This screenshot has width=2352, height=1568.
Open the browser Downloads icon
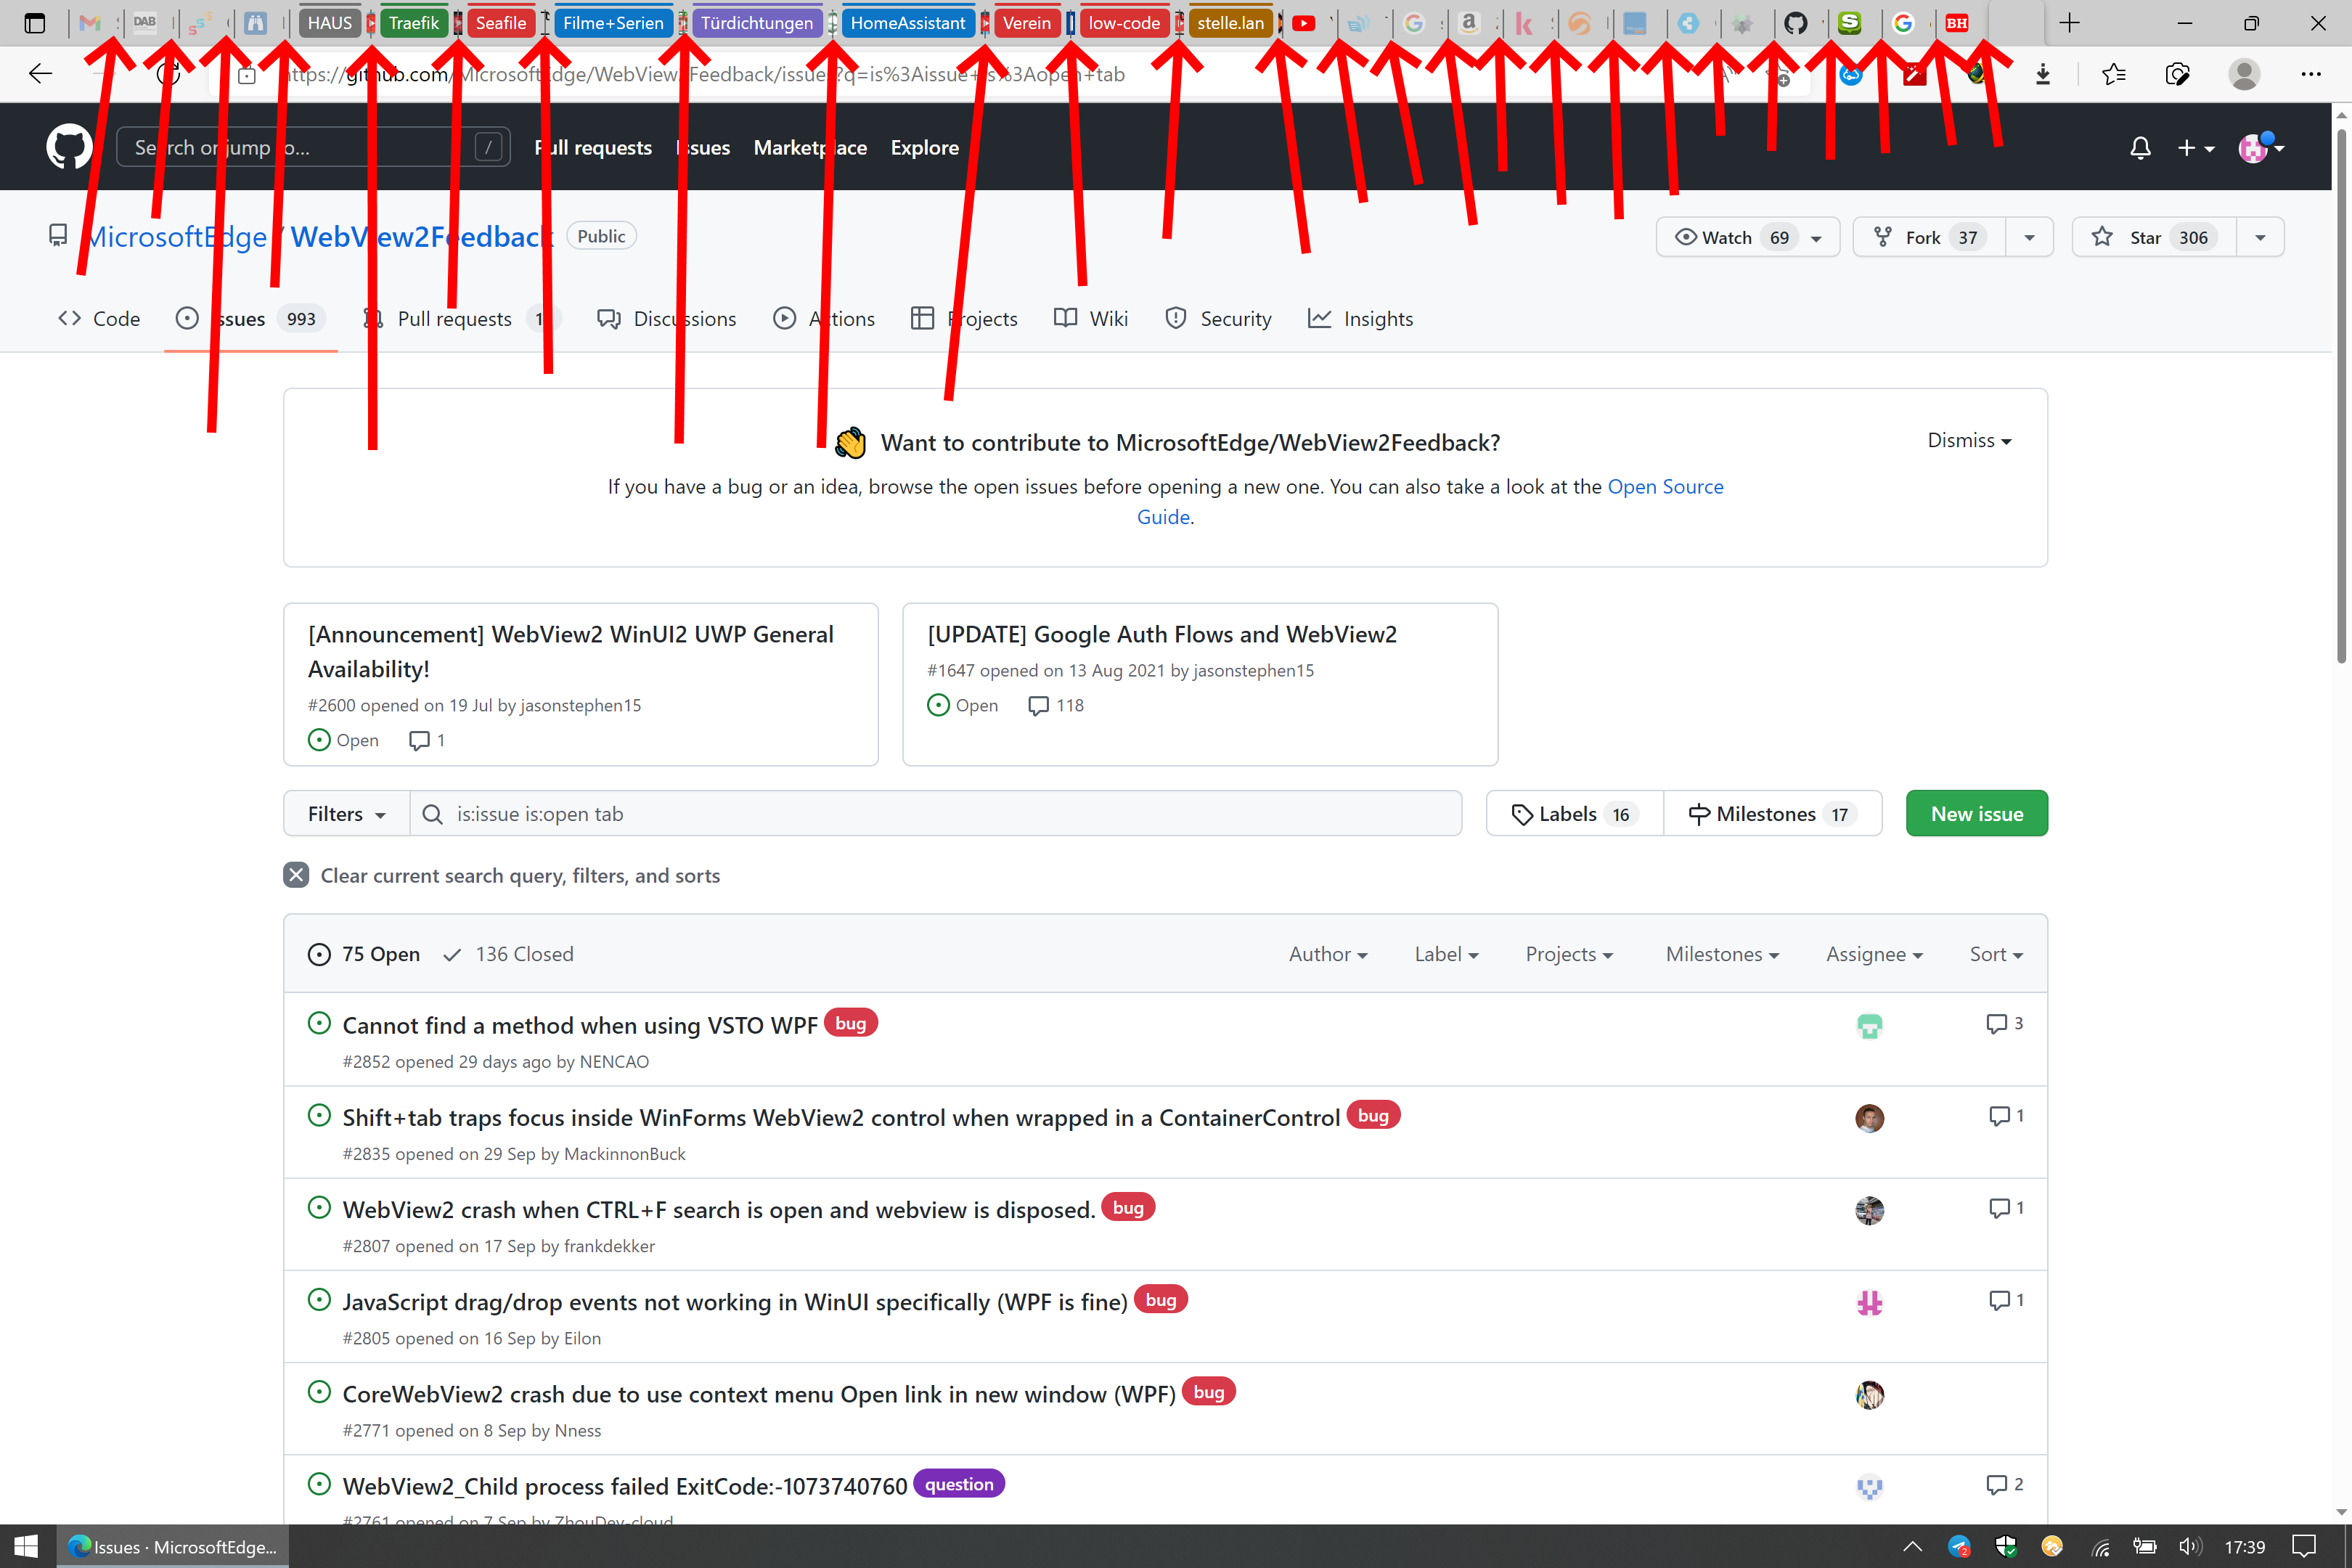pyautogui.click(x=2044, y=73)
